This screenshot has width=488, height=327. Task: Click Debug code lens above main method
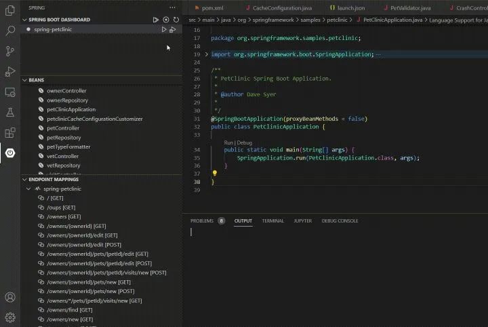pos(244,142)
